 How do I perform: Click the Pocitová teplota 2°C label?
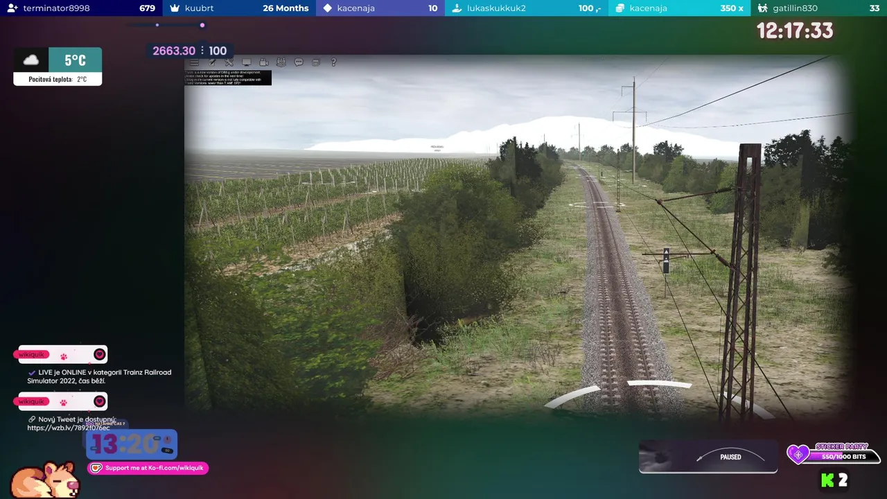click(x=58, y=80)
